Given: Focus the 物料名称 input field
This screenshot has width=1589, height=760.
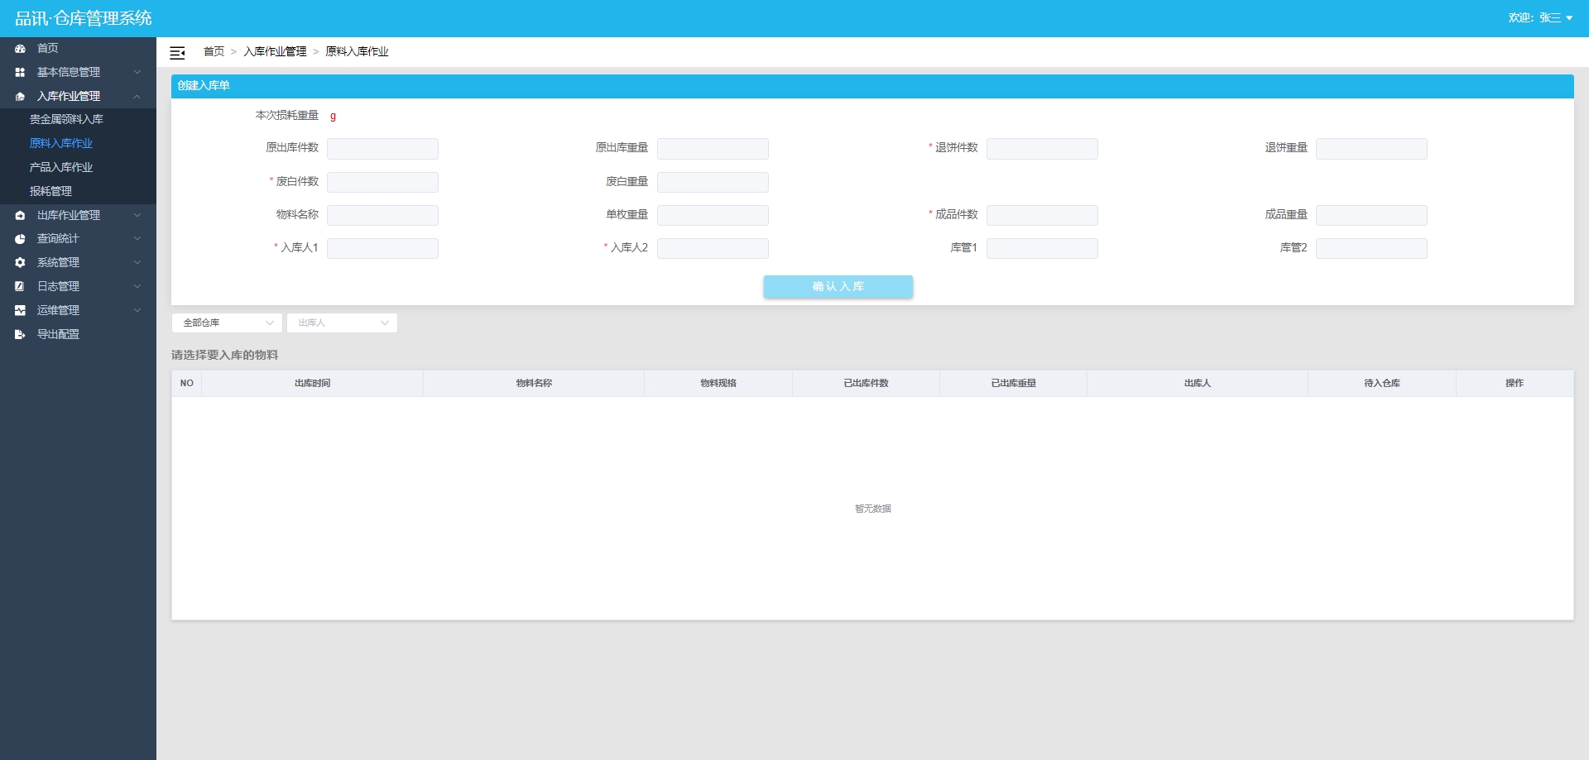Looking at the screenshot, I should pyautogui.click(x=382, y=215).
